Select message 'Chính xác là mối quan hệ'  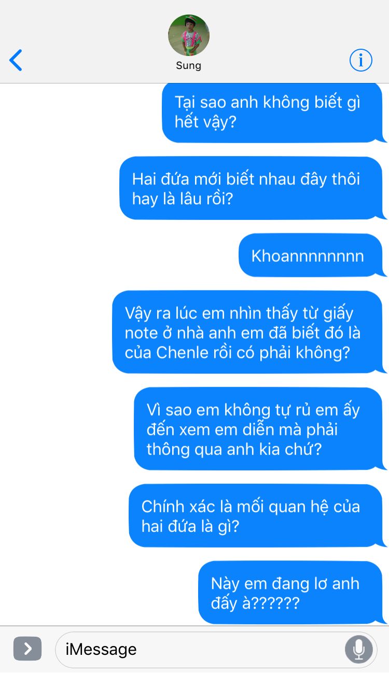256,516
